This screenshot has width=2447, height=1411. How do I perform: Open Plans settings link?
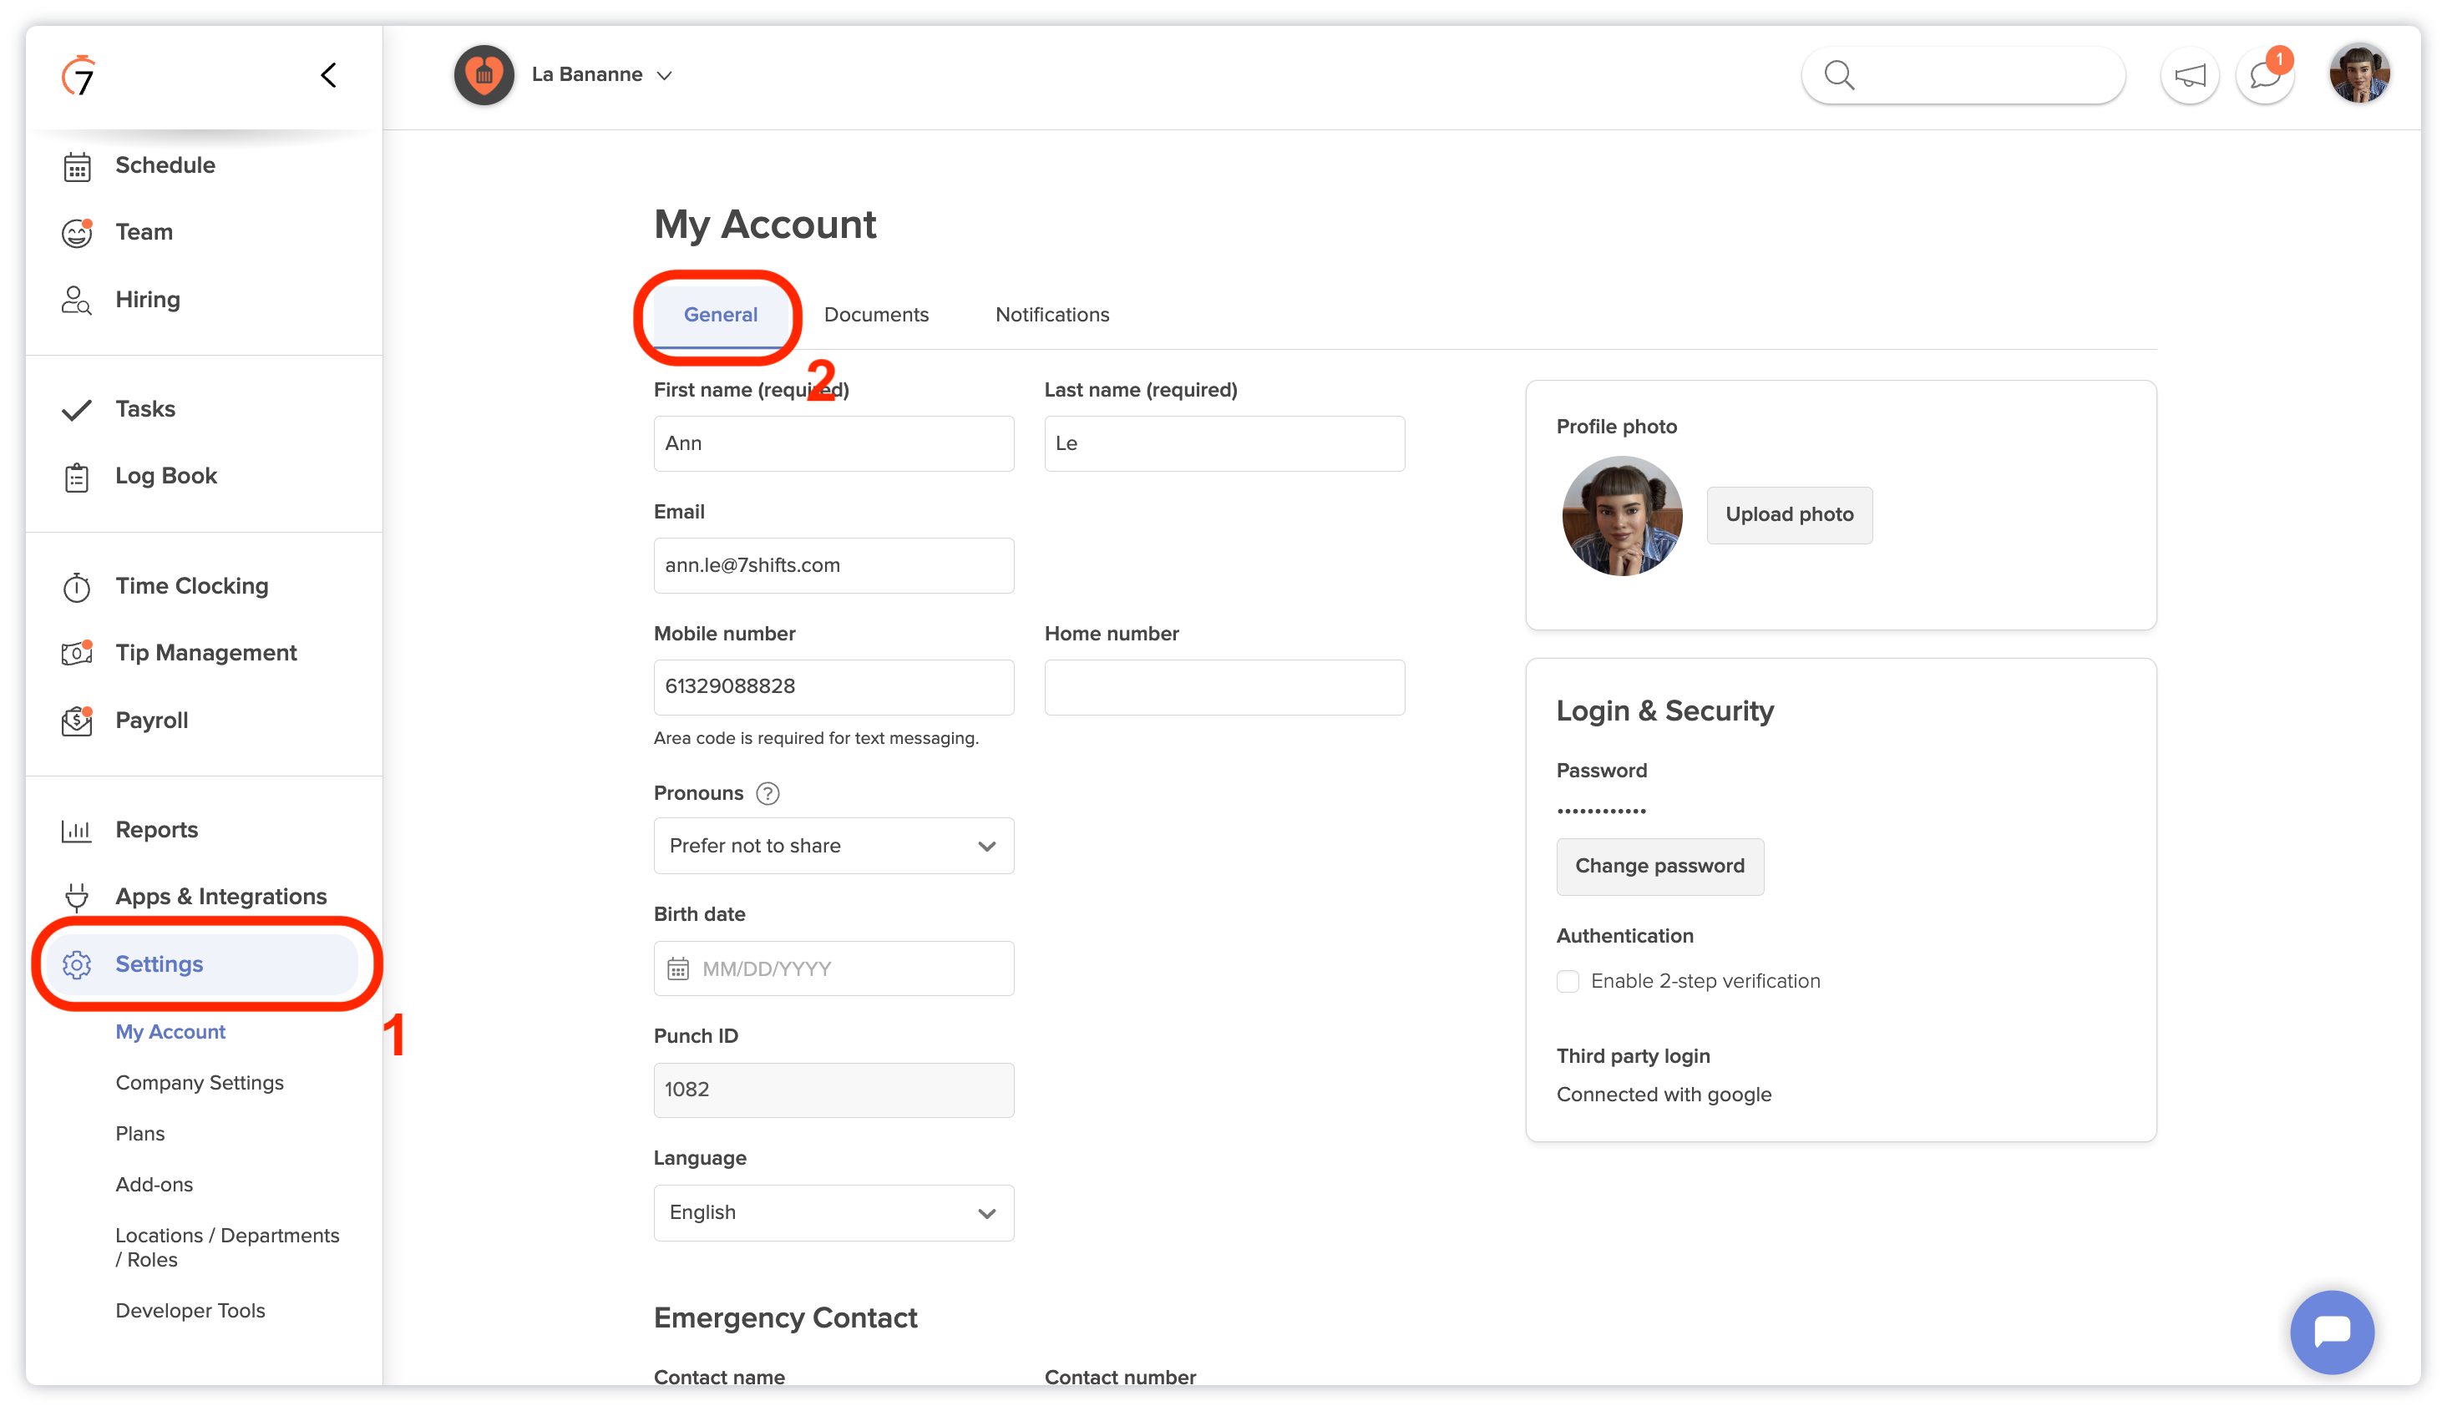coord(140,1134)
